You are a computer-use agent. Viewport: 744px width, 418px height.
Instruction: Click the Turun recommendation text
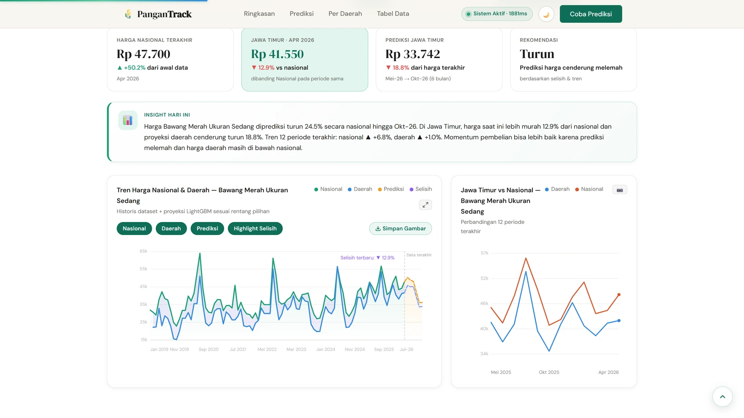537,54
